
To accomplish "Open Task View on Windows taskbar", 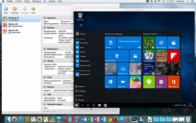I will (x=88, y=105).
